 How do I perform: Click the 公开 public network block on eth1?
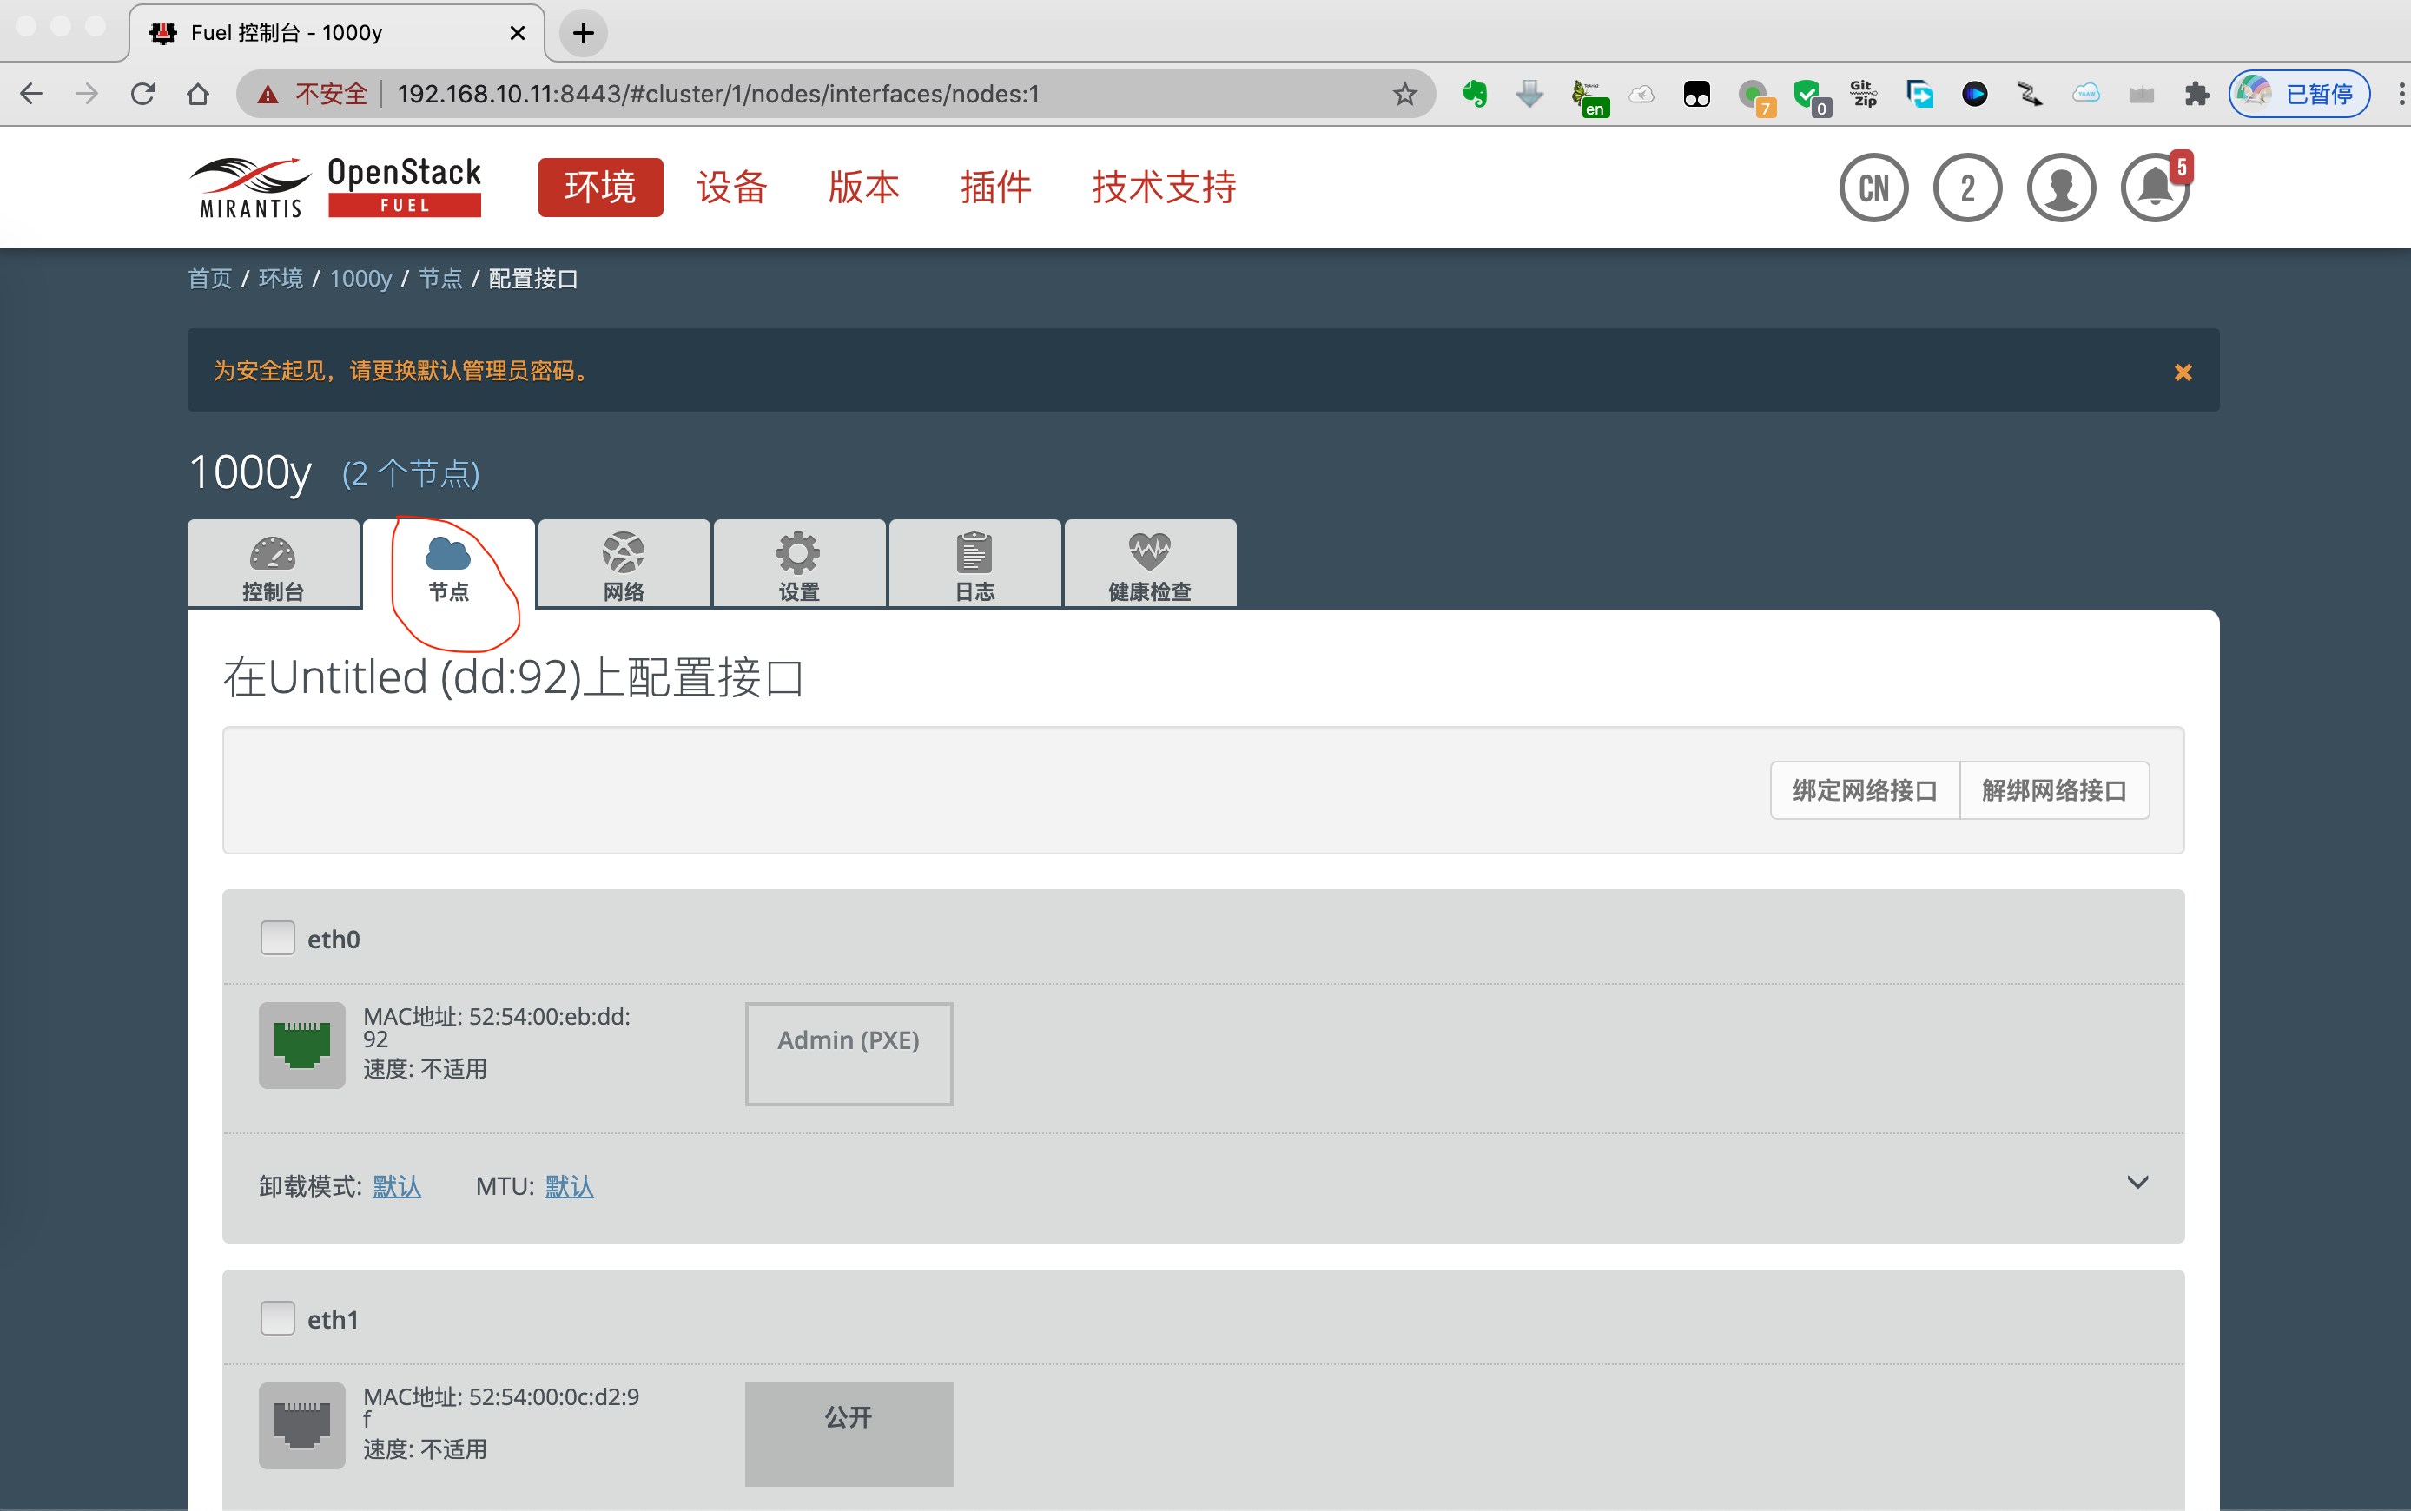point(849,1433)
